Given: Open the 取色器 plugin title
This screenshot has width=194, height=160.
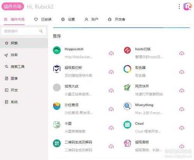Looking at the screenshot, I should (140, 68).
